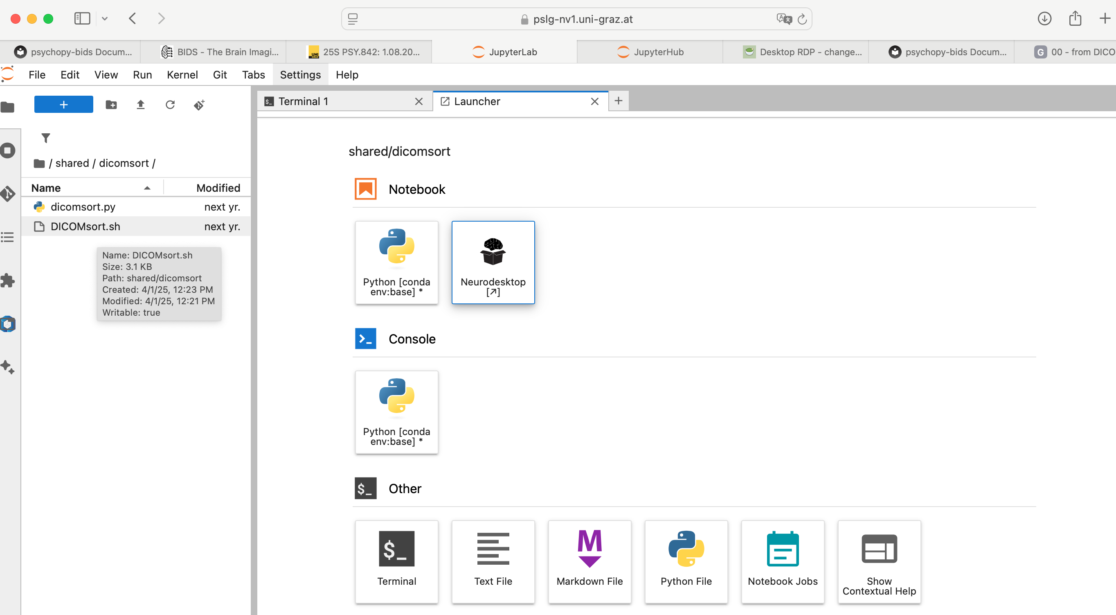The width and height of the screenshot is (1116, 615).
Task: Sort files by Modified column
Action: click(x=207, y=188)
